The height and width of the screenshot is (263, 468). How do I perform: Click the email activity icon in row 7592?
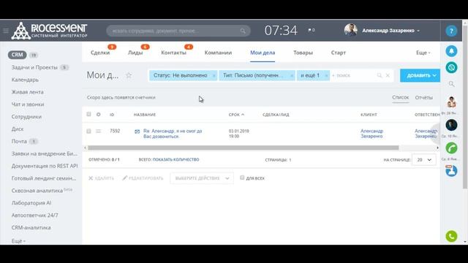click(x=137, y=131)
